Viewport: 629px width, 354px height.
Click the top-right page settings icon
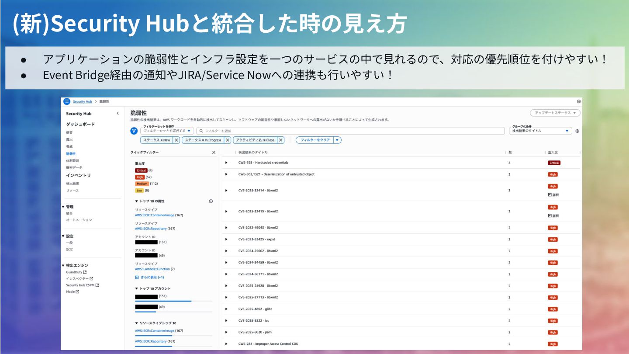(579, 101)
